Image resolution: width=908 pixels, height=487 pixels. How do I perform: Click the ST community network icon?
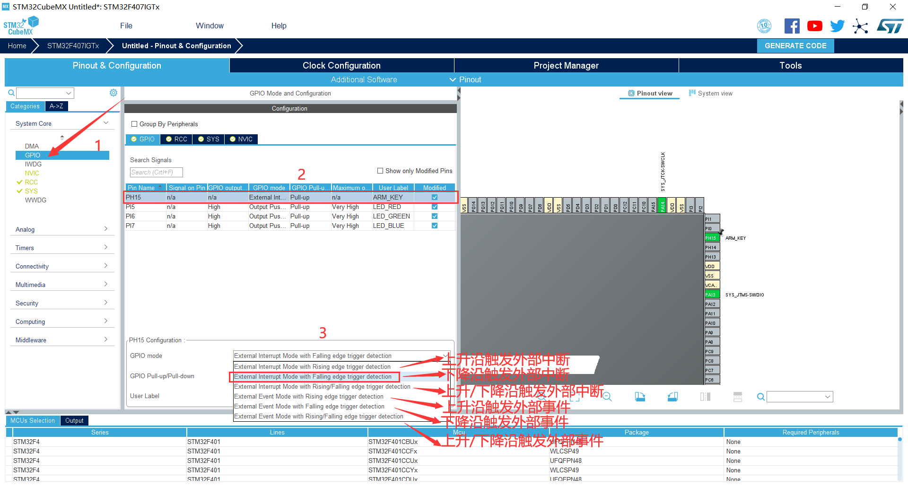(x=860, y=26)
